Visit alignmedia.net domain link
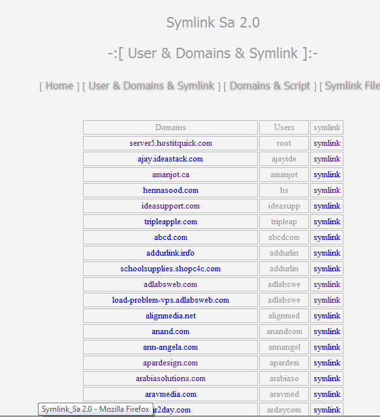Image resolution: width=380 pixels, height=417 pixels. [x=170, y=316]
